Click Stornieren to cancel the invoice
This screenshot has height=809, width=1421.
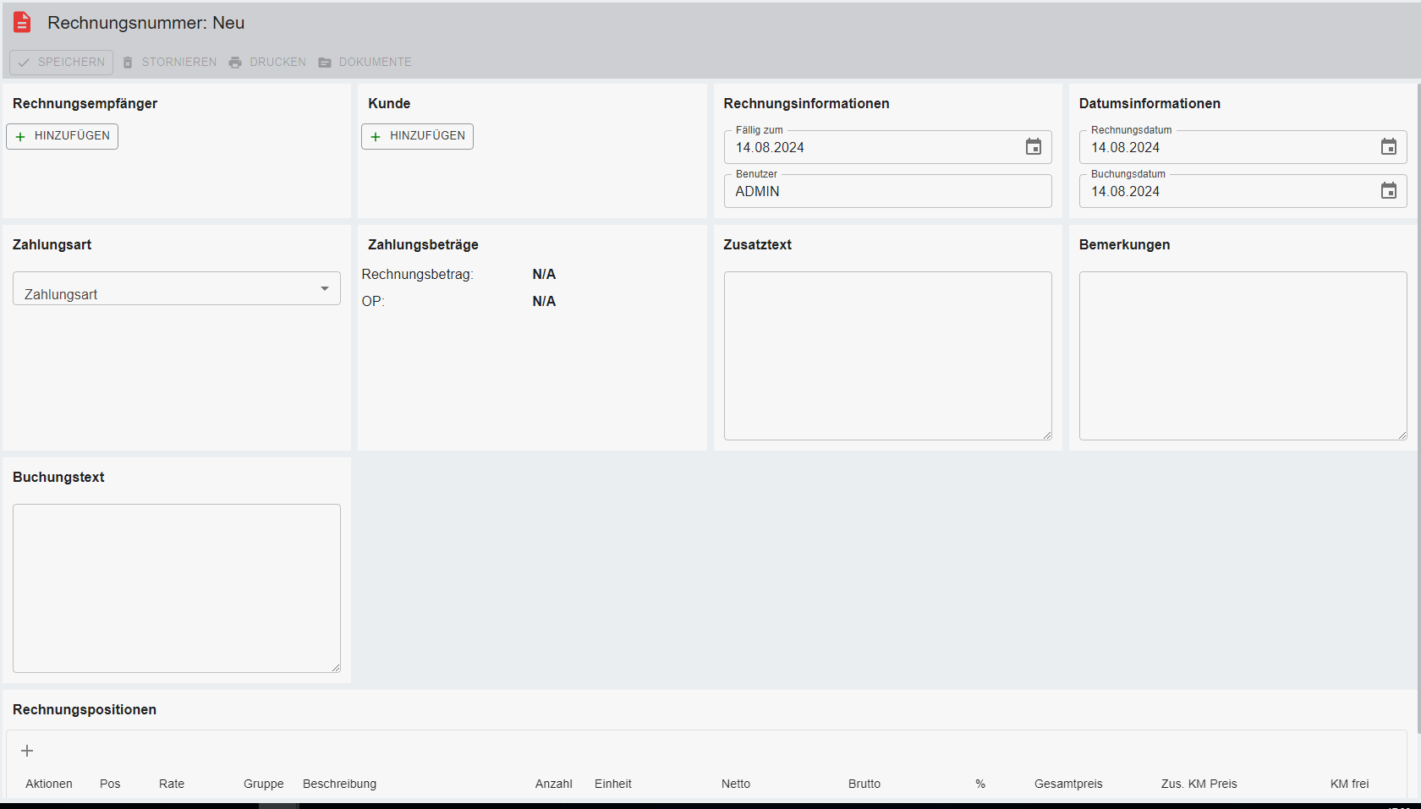170,63
